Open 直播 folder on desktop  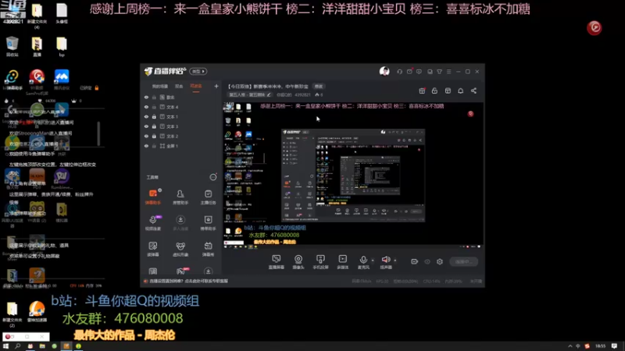click(37, 47)
